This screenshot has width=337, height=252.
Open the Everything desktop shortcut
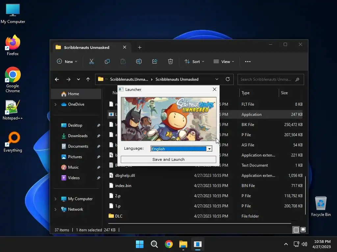(13, 142)
